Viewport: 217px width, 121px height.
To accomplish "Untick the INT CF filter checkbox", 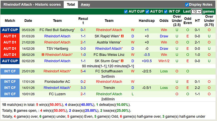I will click(x=166, y=11).
